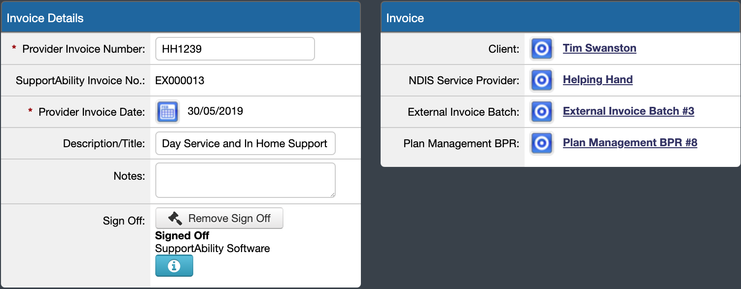Click the blue info icon below Signed Off
Screen dimensions: 741x289
coord(174,265)
